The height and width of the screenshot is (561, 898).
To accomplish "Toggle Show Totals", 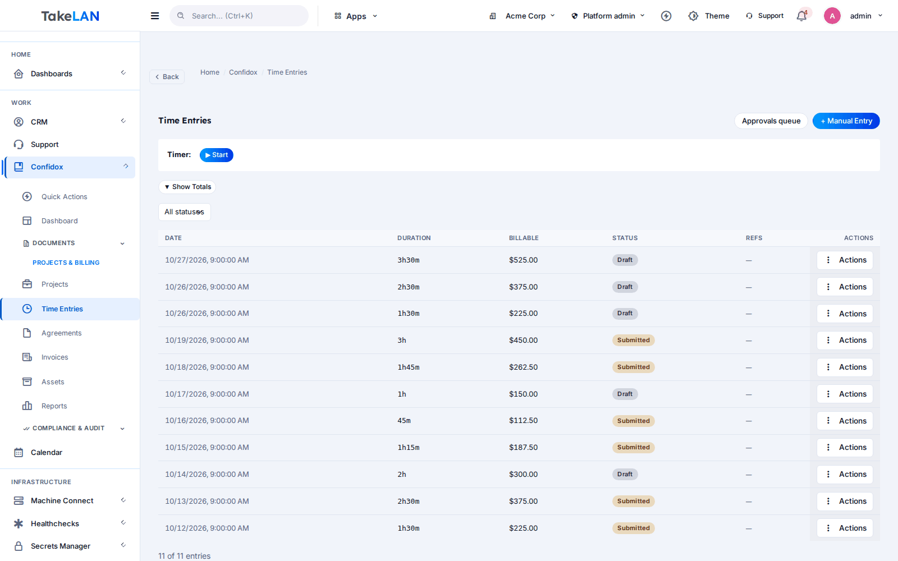I will pos(187,187).
